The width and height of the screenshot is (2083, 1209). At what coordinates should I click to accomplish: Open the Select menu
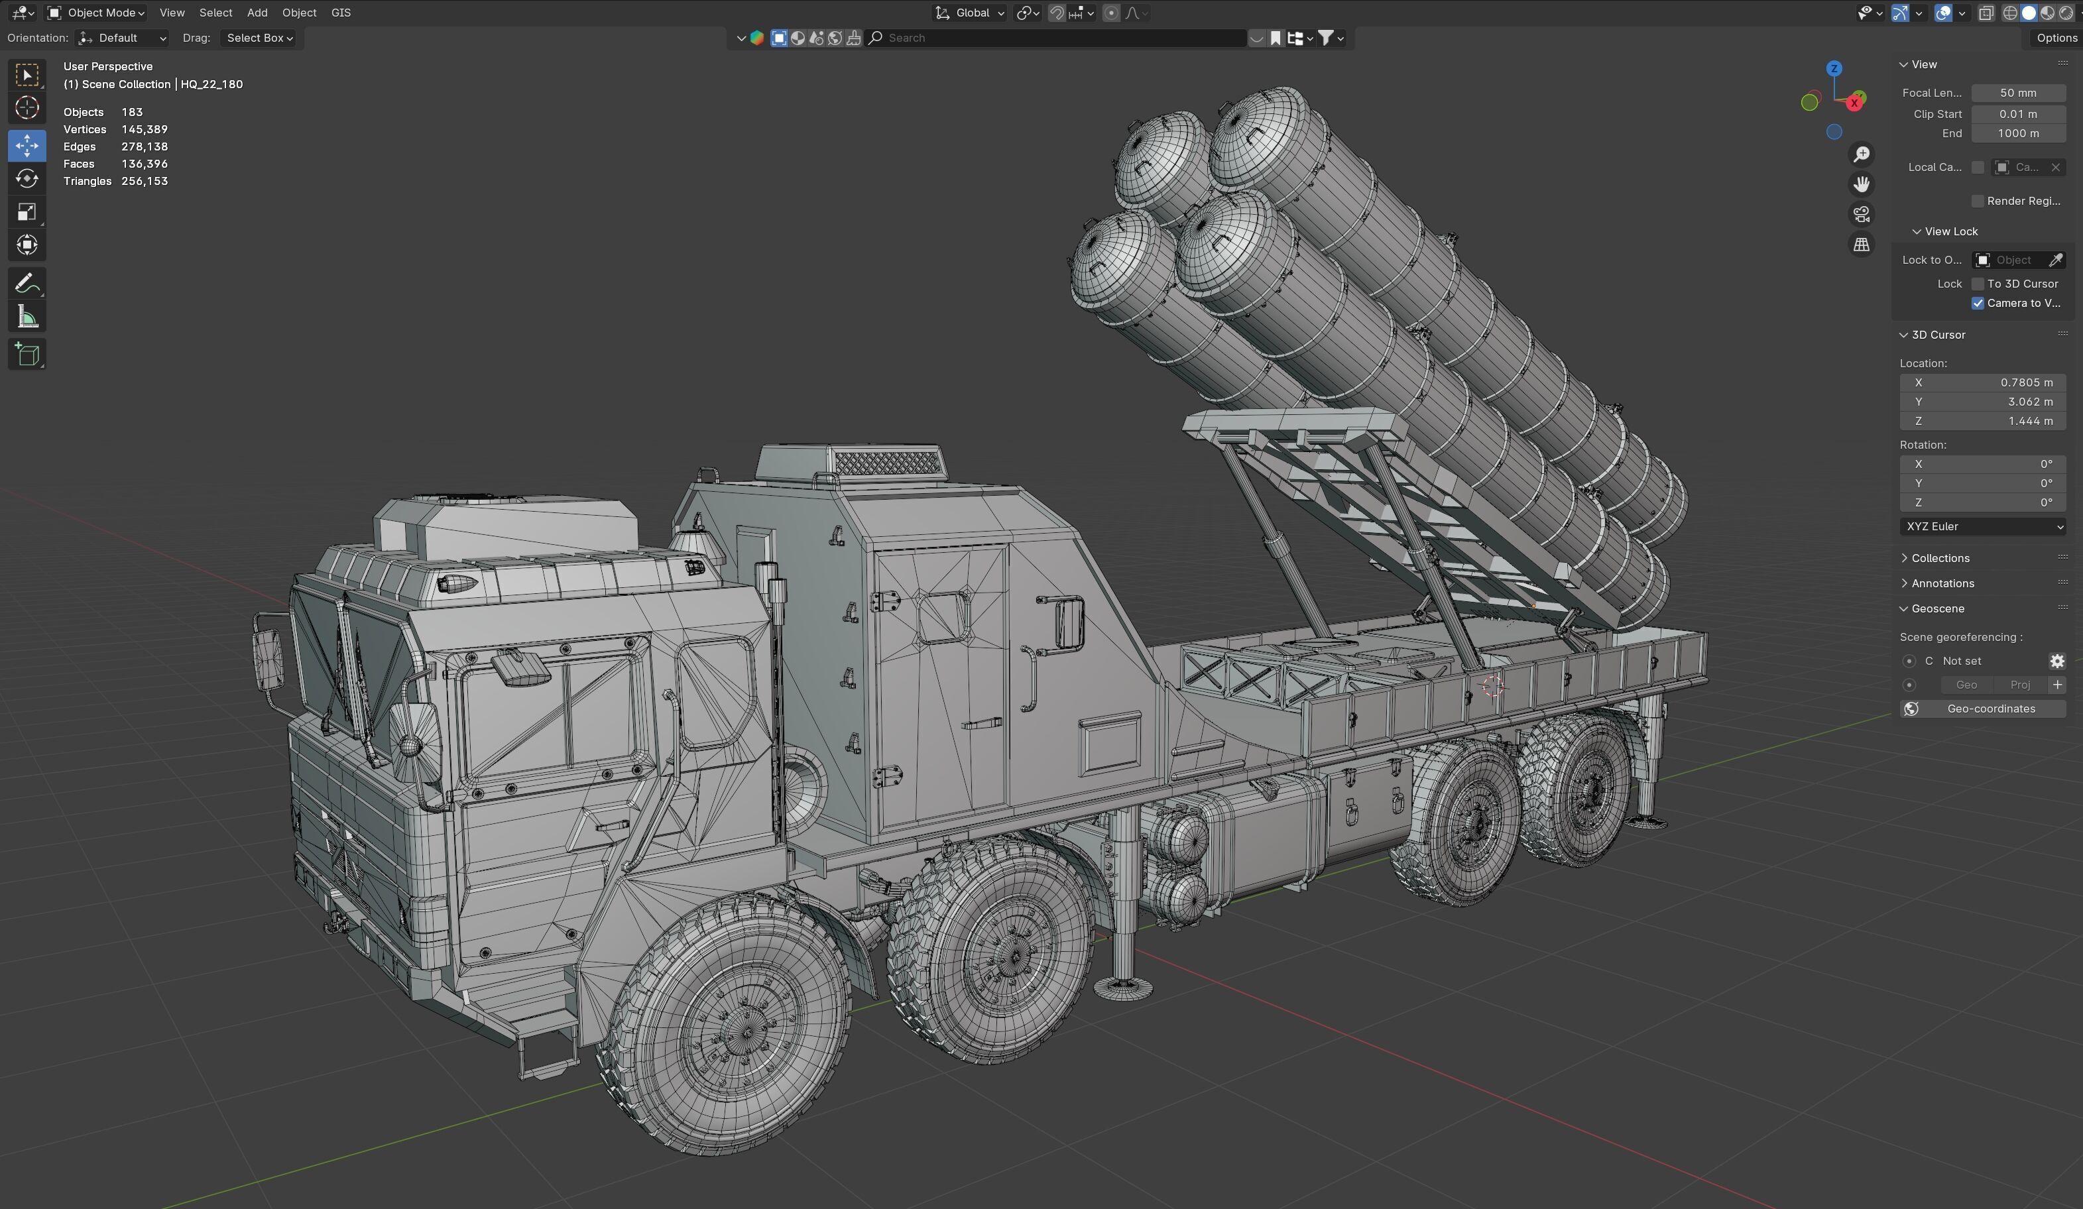(x=215, y=13)
